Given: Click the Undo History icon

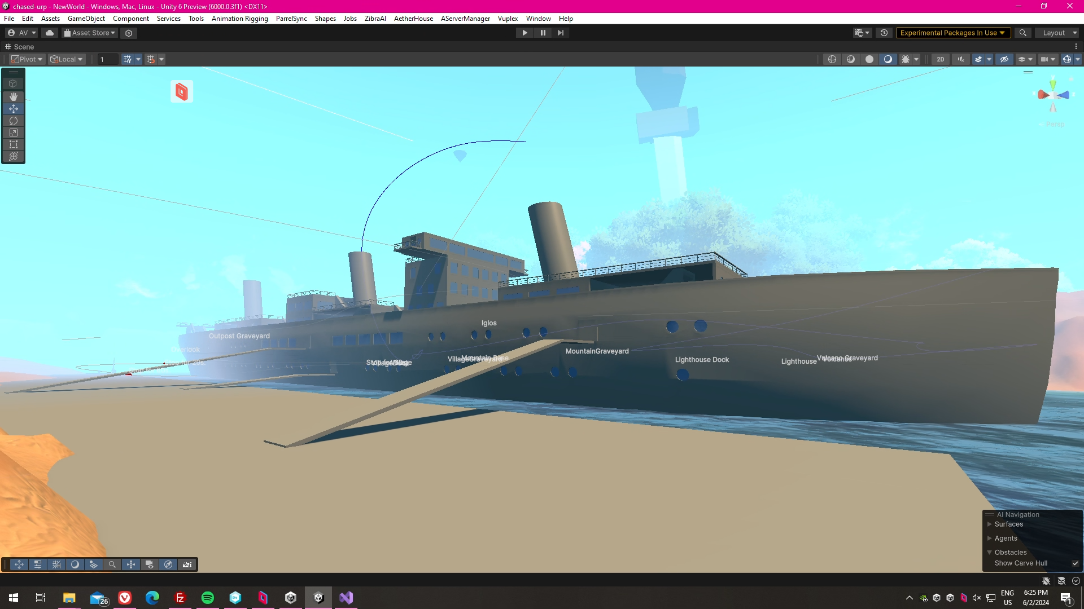Looking at the screenshot, I should (884, 33).
